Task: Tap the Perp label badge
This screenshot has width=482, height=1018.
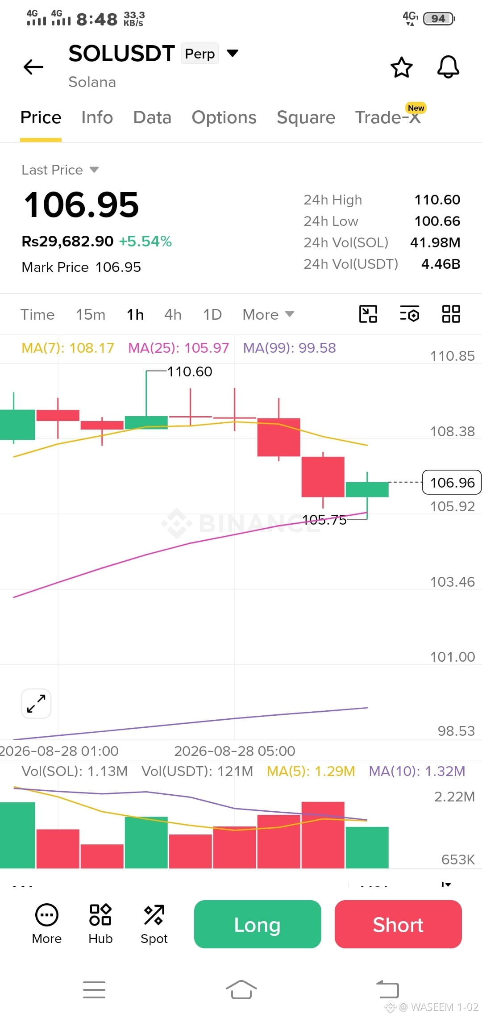Action: point(200,54)
